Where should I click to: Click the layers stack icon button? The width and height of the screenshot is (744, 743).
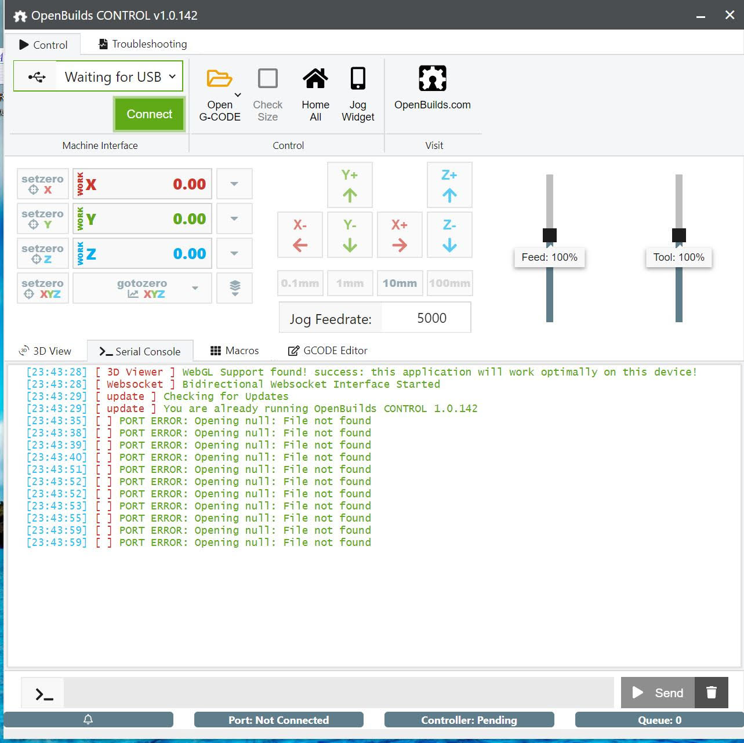pyautogui.click(x=234, y=288)
